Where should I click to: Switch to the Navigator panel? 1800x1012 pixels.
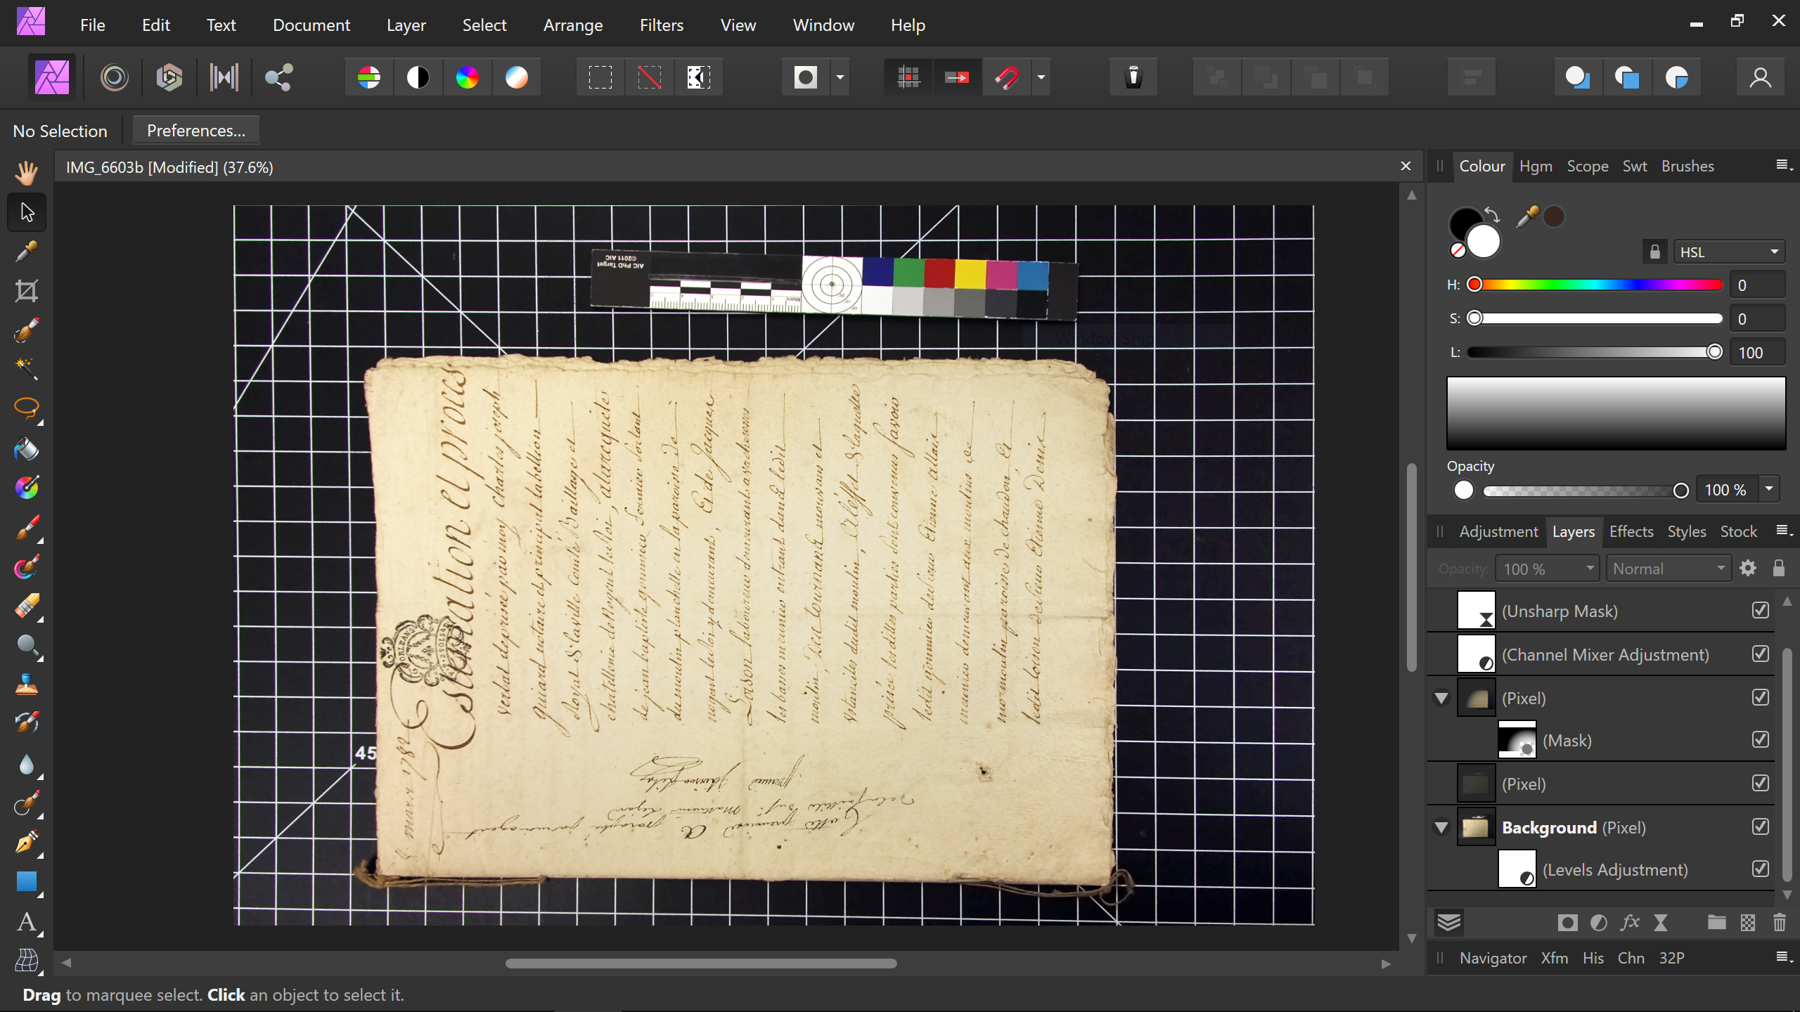pyautogui.click(x=1492, y=959)
